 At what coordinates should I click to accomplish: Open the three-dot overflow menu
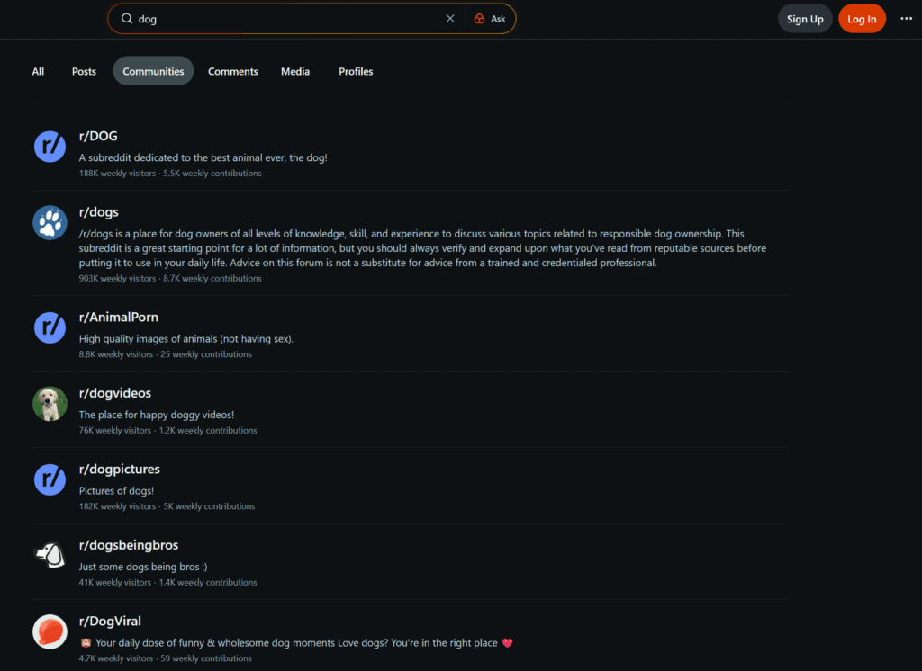(x=906, y=19)
